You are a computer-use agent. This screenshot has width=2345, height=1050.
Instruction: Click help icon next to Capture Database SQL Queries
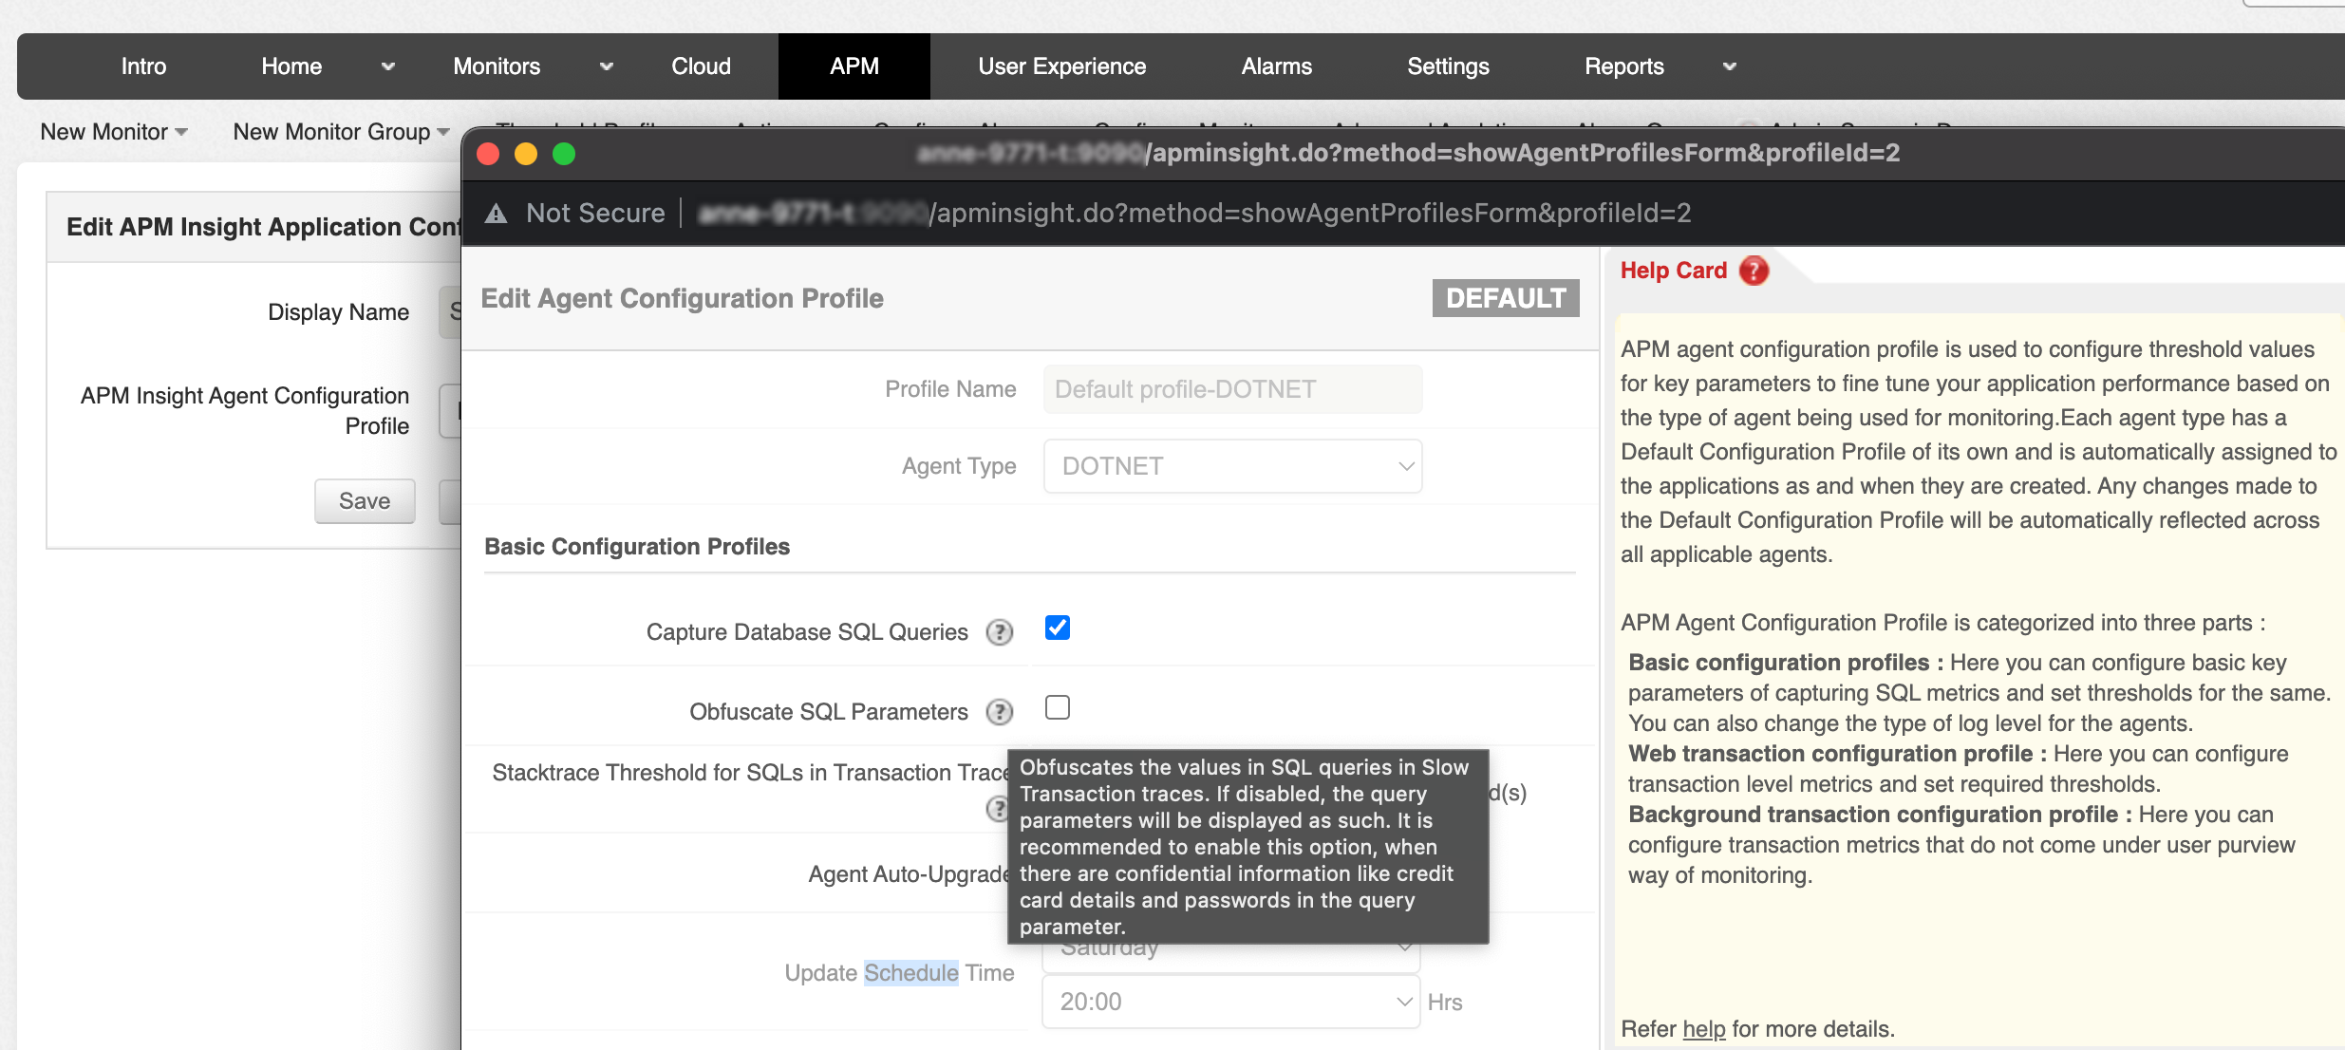click(x=999, y=632)
